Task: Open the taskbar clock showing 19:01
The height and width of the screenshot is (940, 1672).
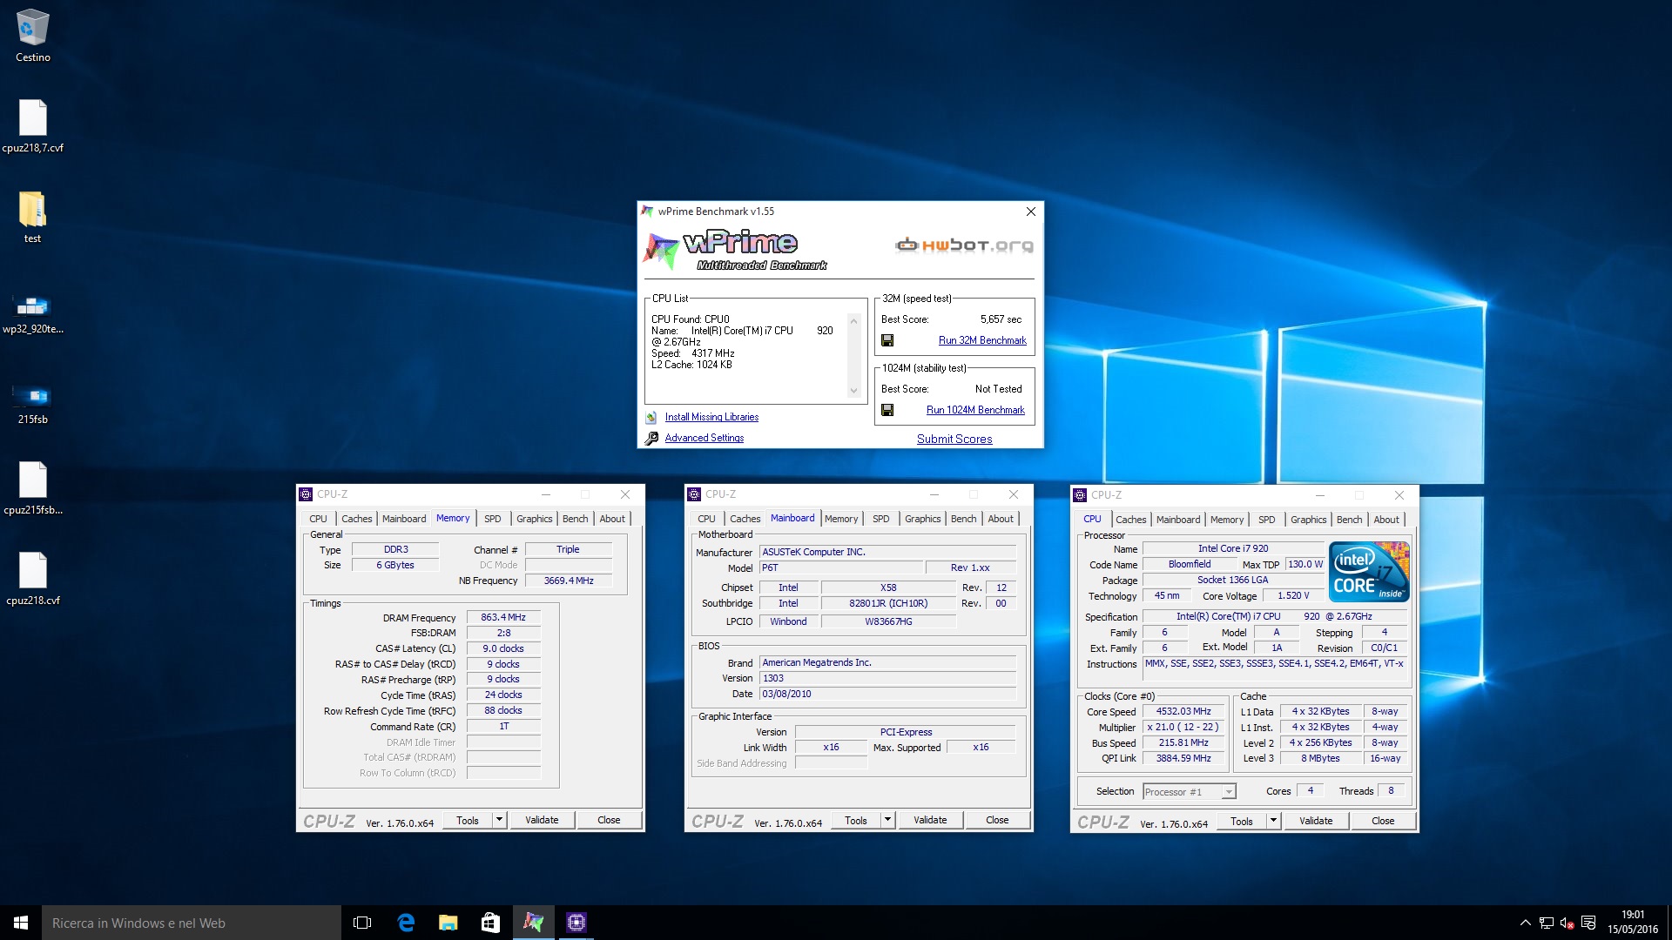Action: (1633, 923)
